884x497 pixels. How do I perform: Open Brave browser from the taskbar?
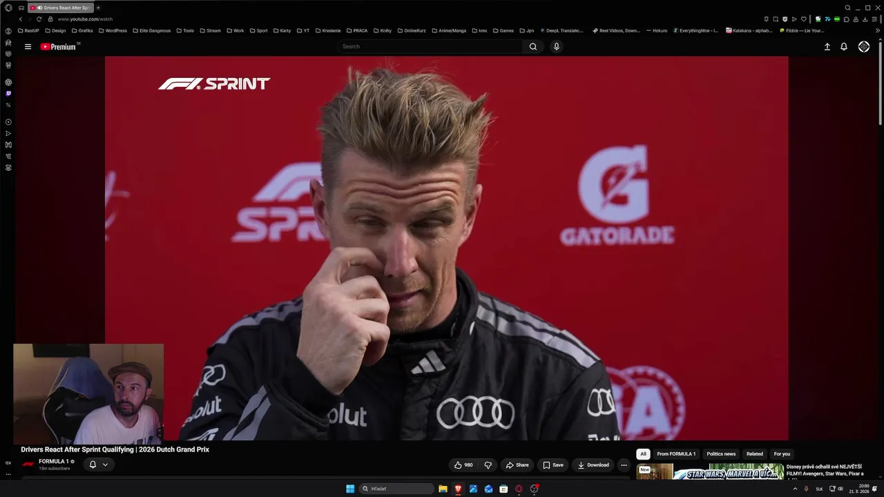[458, 489]
